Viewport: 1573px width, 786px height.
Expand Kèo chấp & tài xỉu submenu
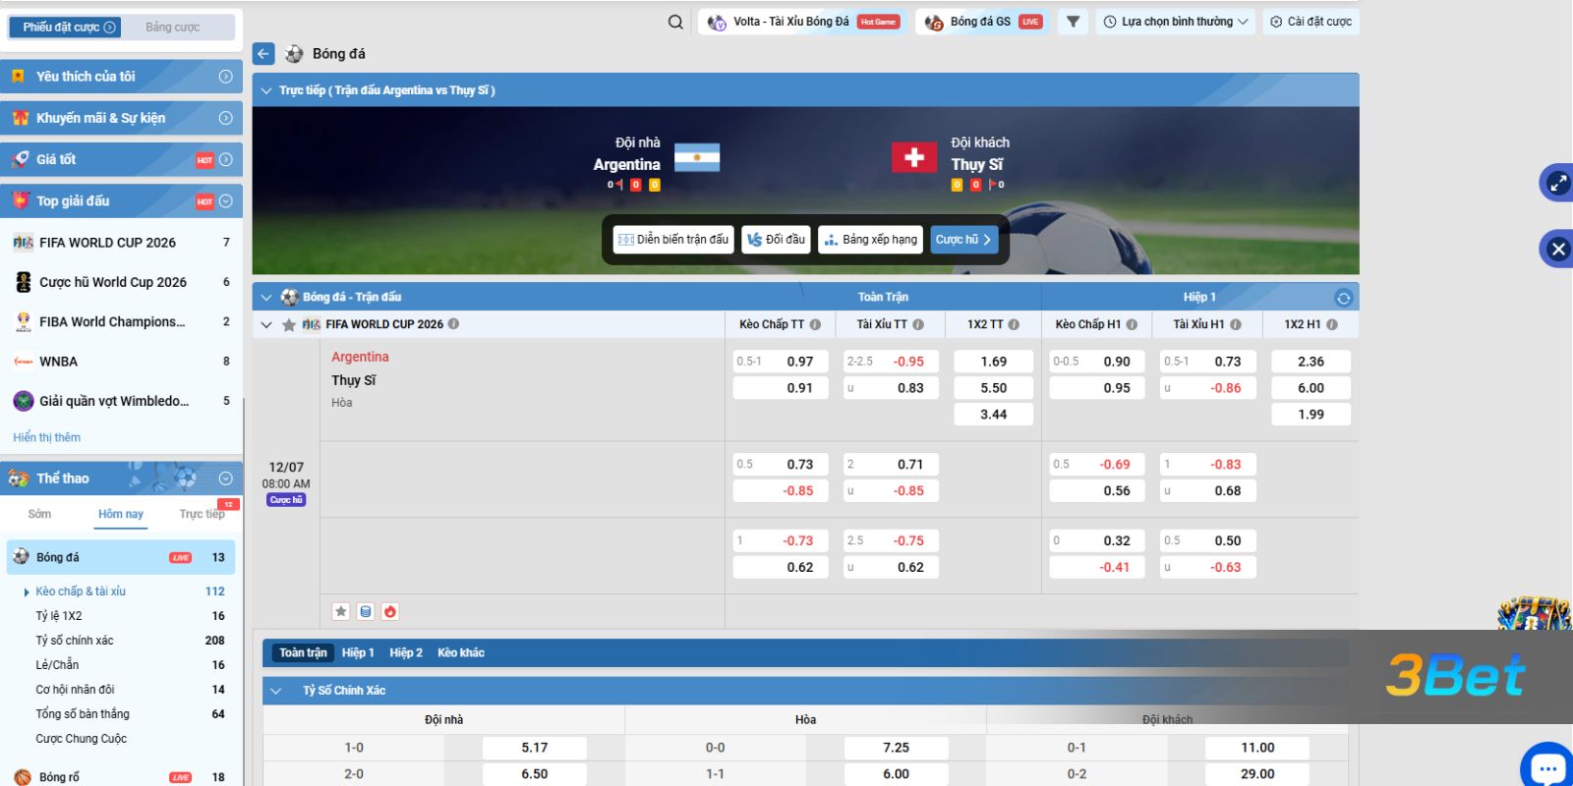81,591
